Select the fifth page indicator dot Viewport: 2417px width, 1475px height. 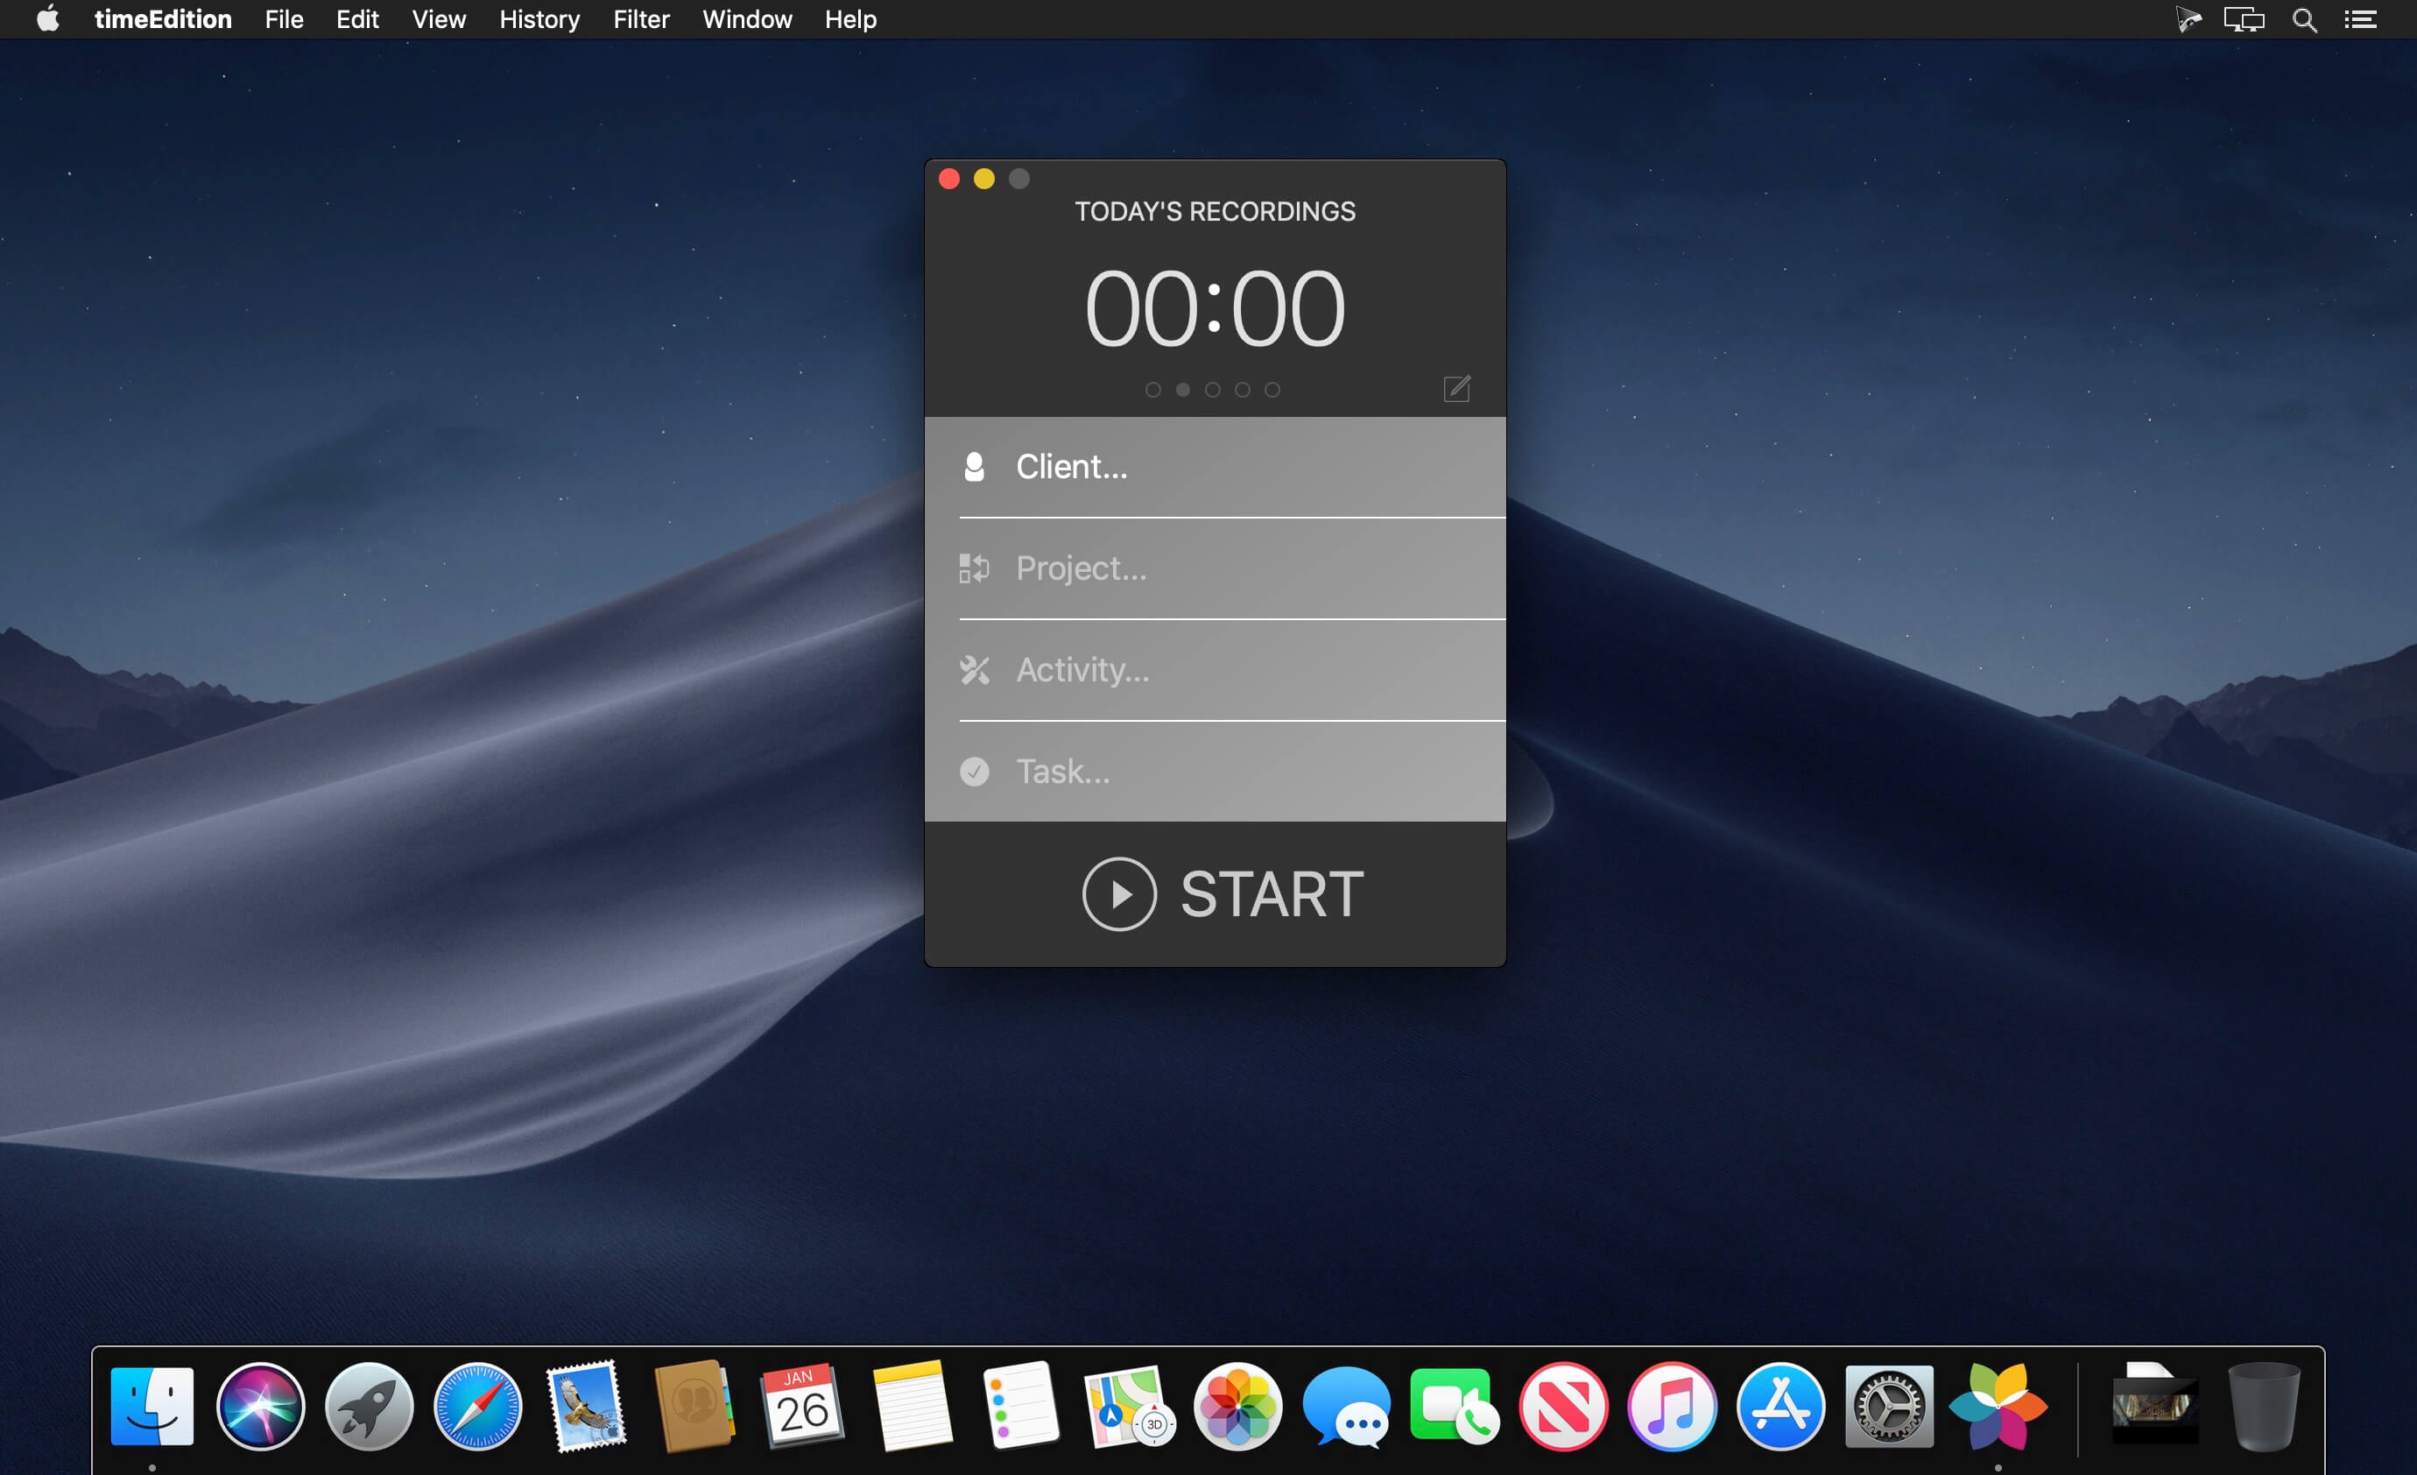point(1272,390)
